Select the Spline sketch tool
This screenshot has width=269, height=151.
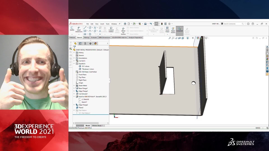point(95,28)
